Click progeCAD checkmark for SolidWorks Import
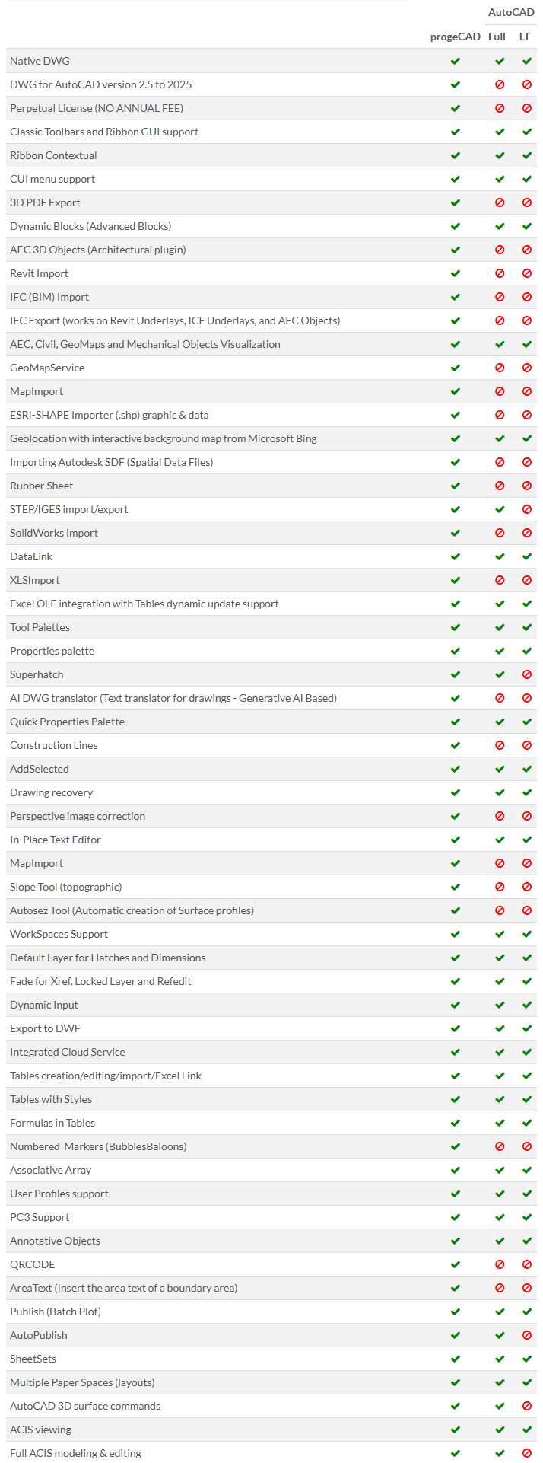Screen dimensions: 543x1463 tap(456, 533)
